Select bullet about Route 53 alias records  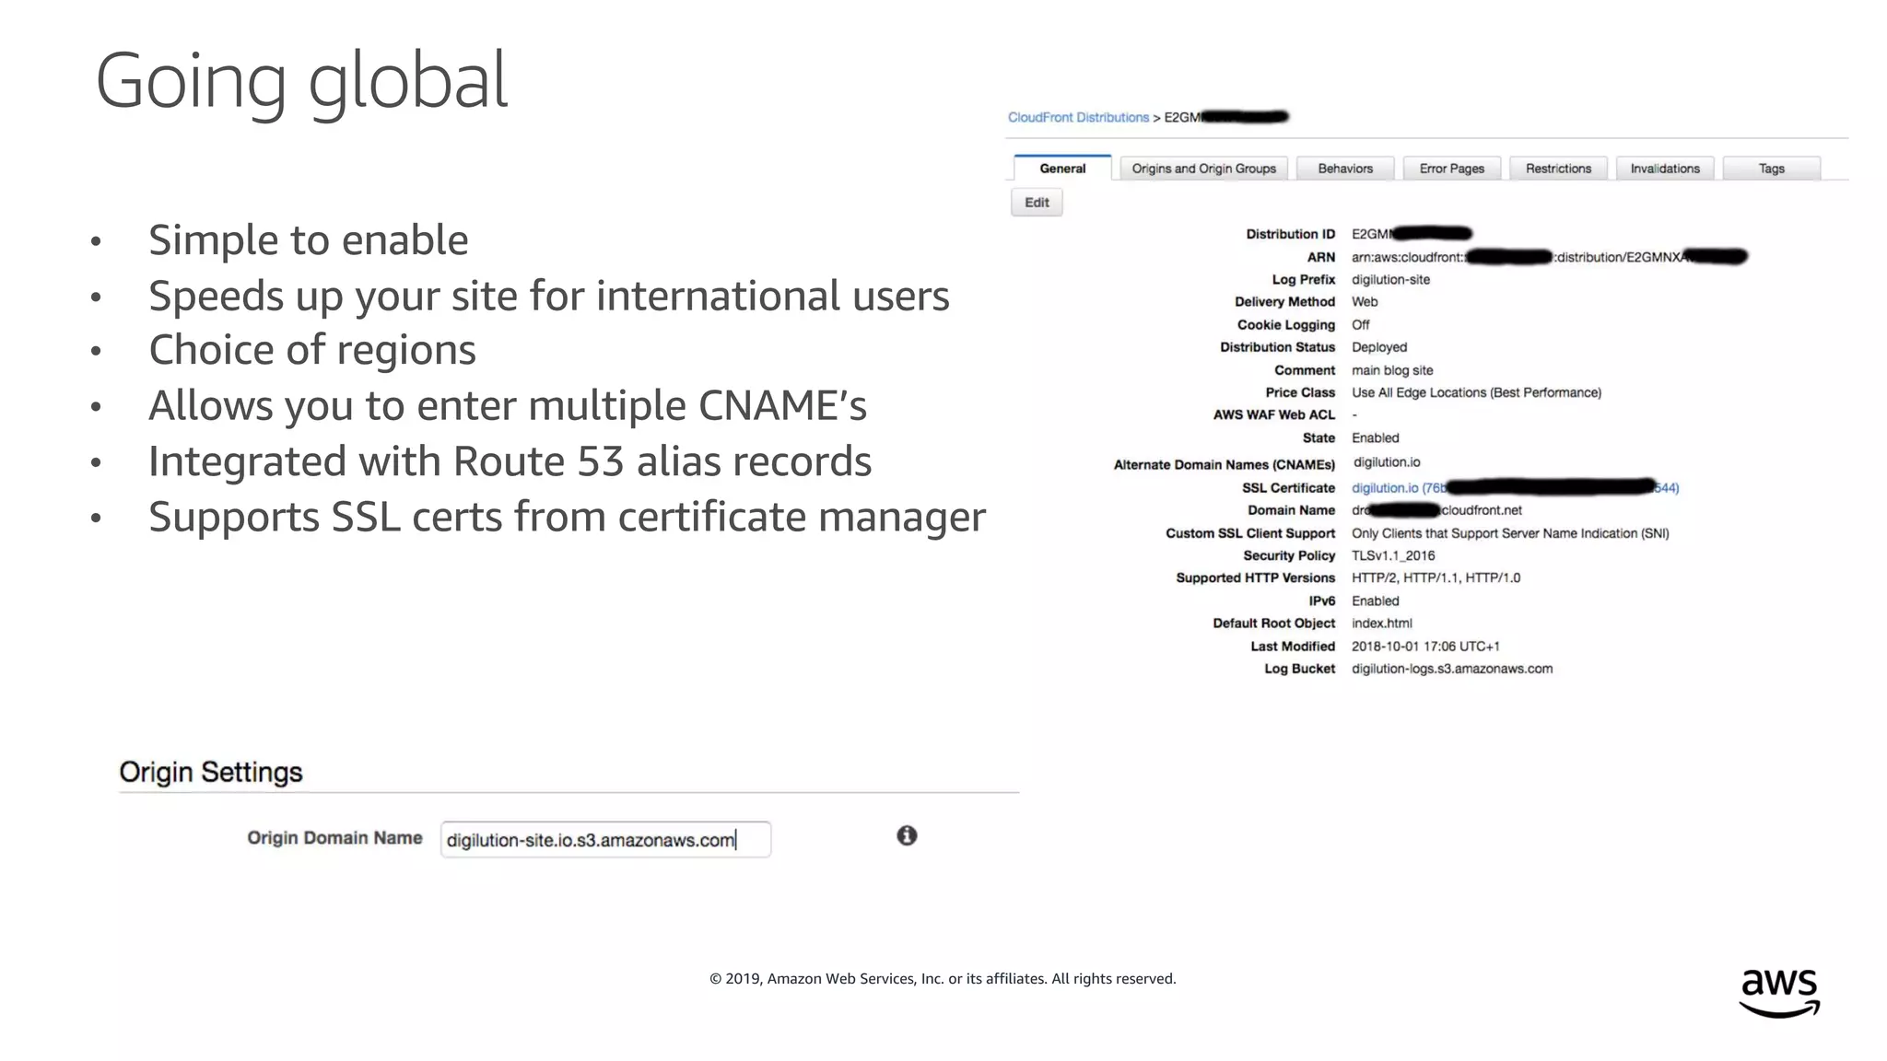coord(510,461)
